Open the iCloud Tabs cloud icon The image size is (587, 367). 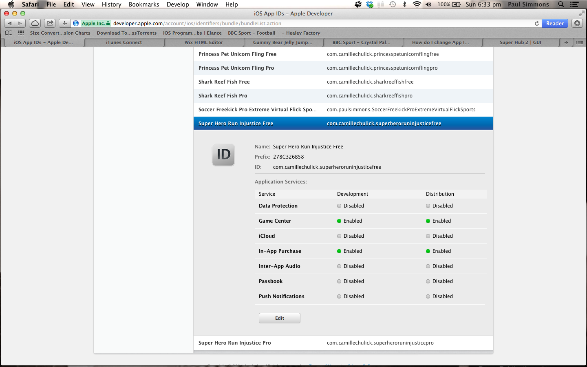[35, 23]
